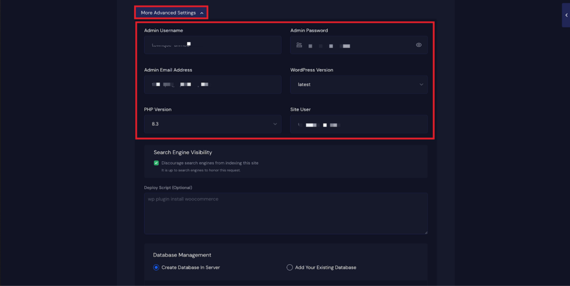Show password using the eye icon
The width and height of the screenshot is (570, 286).
point(419,45)
